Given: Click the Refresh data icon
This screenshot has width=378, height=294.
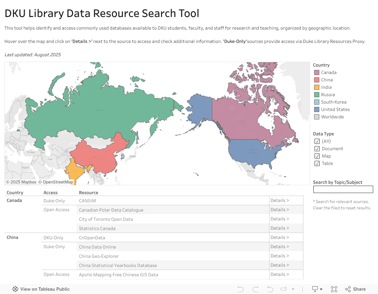Looking at the screenshot, I should [x=283, y=289].
